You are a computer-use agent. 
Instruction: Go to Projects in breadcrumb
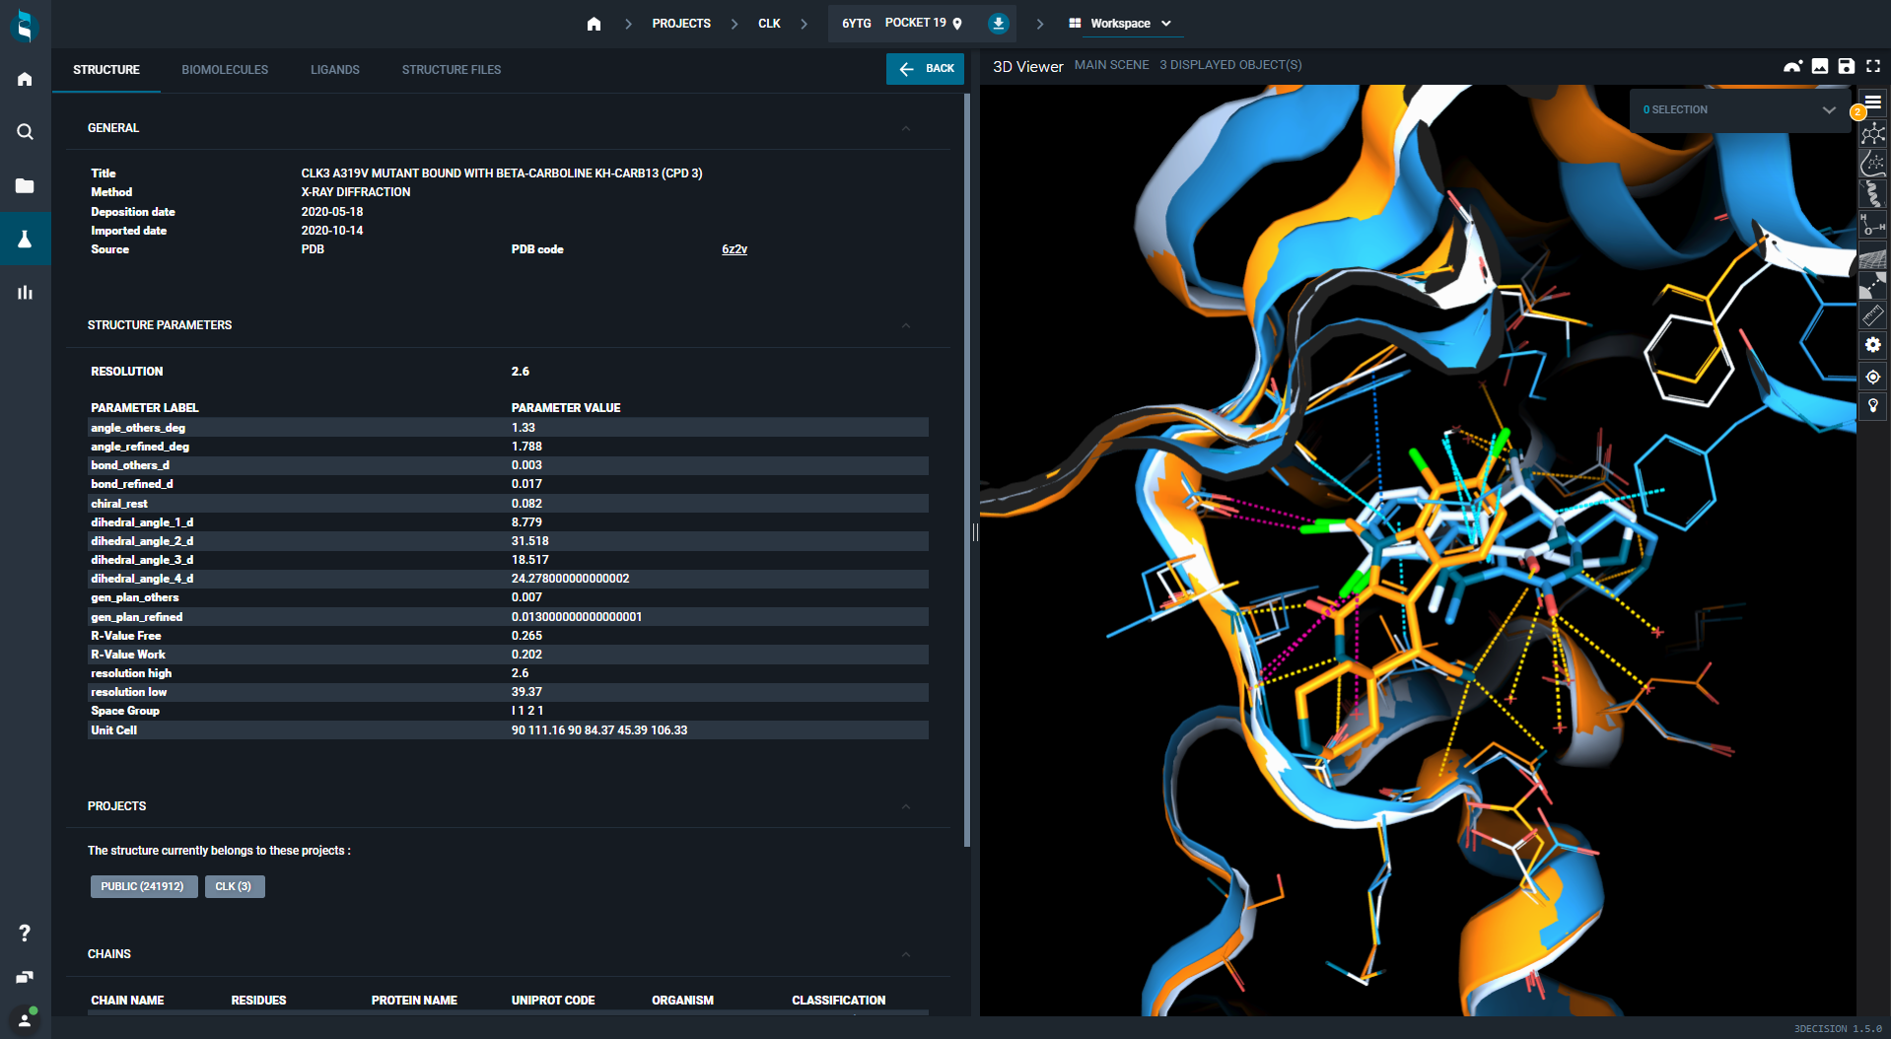681,24
